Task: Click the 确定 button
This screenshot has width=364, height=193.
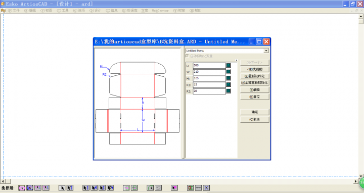Action: [x=255, y=112]
